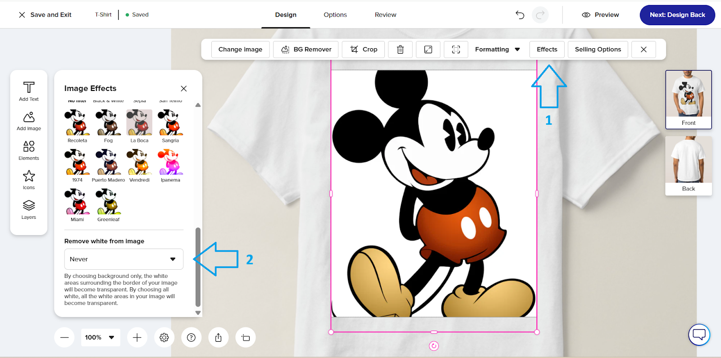Click the Next: Design Back button
Screen dimensions: 721x358
coord(677,15)
